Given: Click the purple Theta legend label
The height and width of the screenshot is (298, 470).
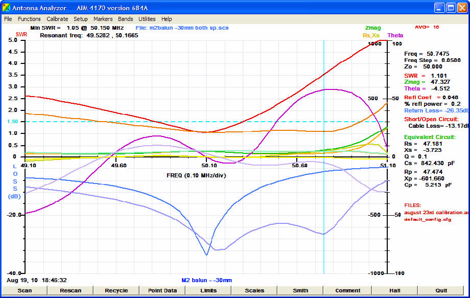Looking at the screenshot, I should tap(395, 35).
